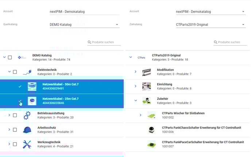Click product number 1001006
The width and height of the screenshot is (251, 157).
[168, 132]
